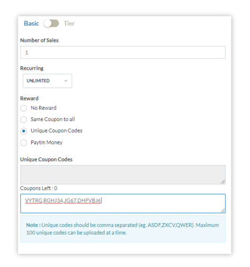Viewport: 250px width, 267px height.
Task: Click the Number of Sales input field
Action: pyautogui.click(x=123, y=52)
